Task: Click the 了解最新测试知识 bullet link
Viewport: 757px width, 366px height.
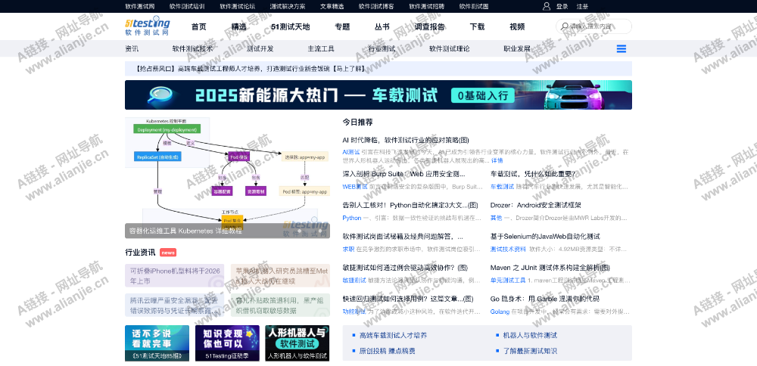Action: (530, 351)
